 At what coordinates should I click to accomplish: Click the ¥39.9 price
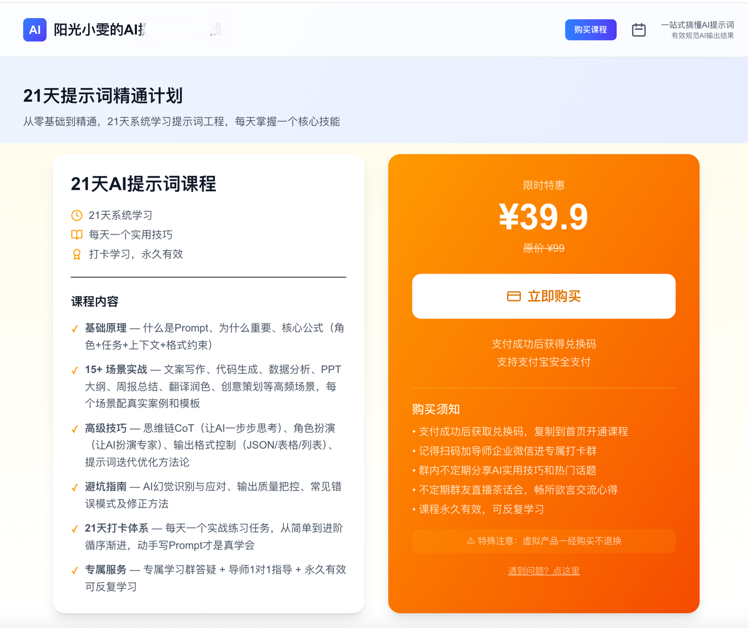coord(543,217)
